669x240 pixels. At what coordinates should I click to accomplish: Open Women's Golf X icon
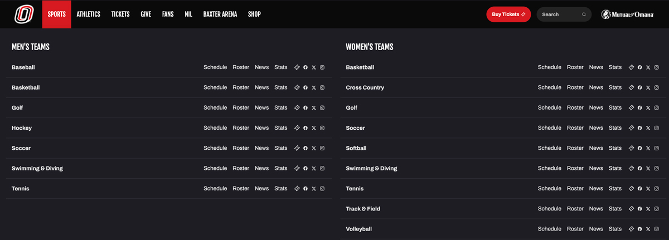[x=648, y=107]
